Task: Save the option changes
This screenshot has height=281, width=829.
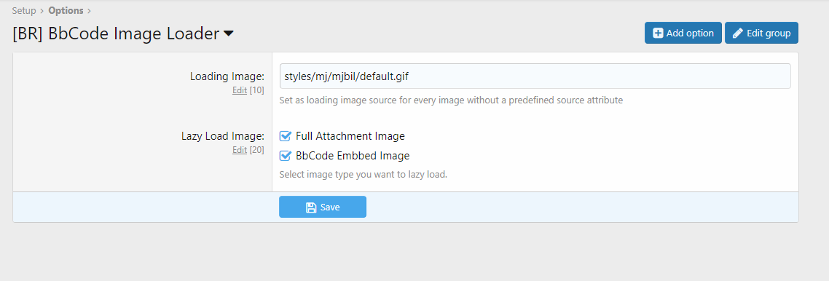Action: click(323, 207)
